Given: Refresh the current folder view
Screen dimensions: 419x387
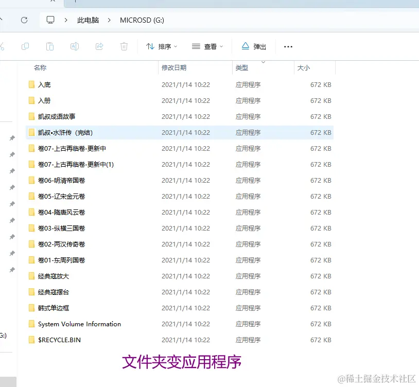Looking at the screenshot, I should click(24, 20).
